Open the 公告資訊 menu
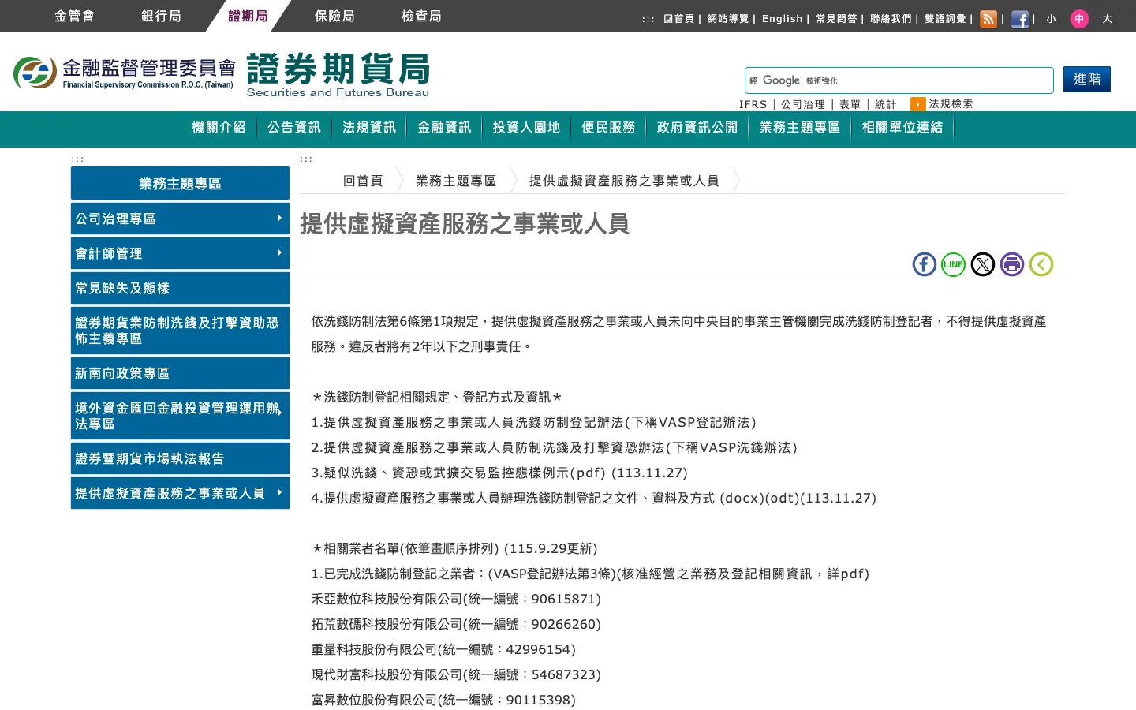 click(294, 128)
